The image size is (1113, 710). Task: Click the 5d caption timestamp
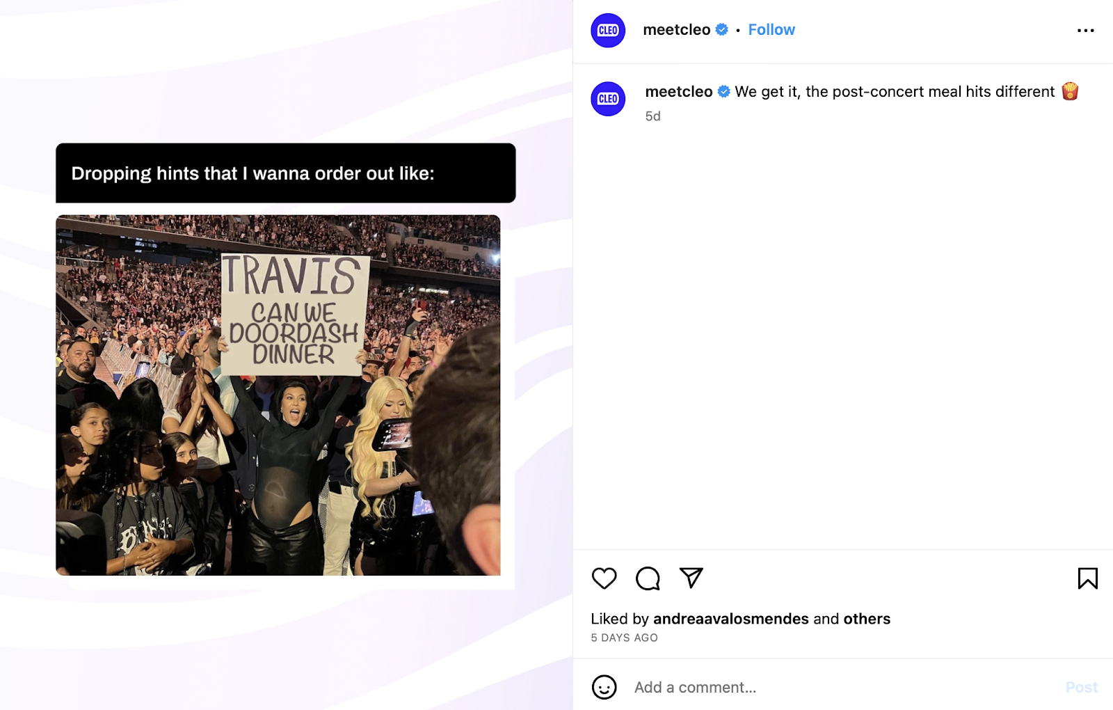[652, 116]
